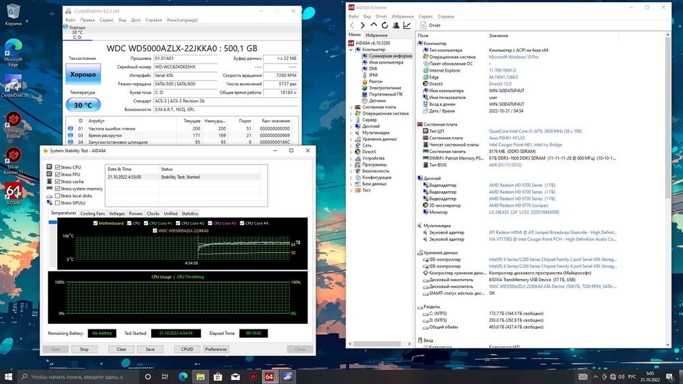Toggle CPU Core #4 graph checkbox
Image resolution: width=683 pixels, height=384 pixels.
click(x=242, y=223)
